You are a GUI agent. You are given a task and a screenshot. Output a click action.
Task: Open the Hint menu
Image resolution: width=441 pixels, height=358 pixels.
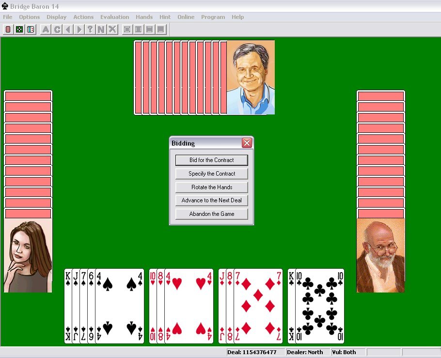(165, 17)
